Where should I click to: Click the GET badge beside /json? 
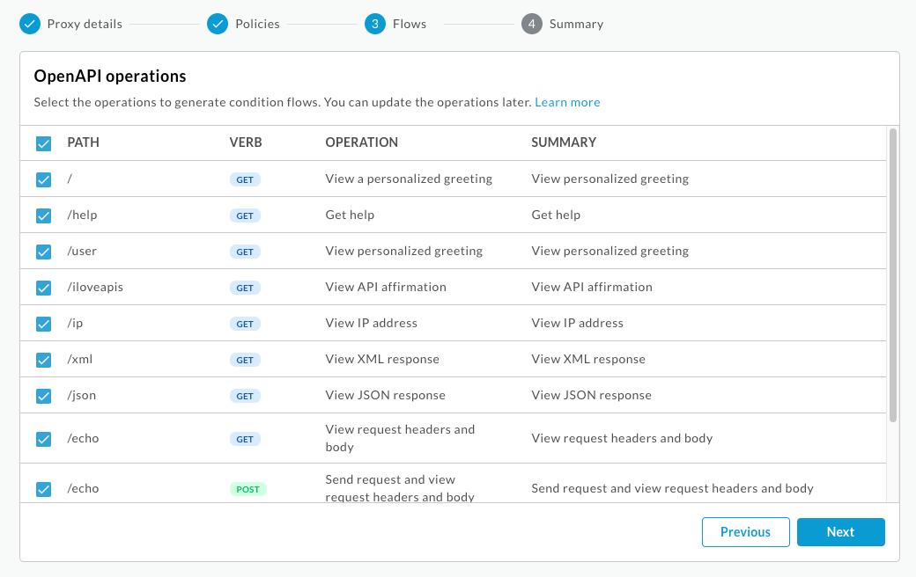(x=245, y=395)
